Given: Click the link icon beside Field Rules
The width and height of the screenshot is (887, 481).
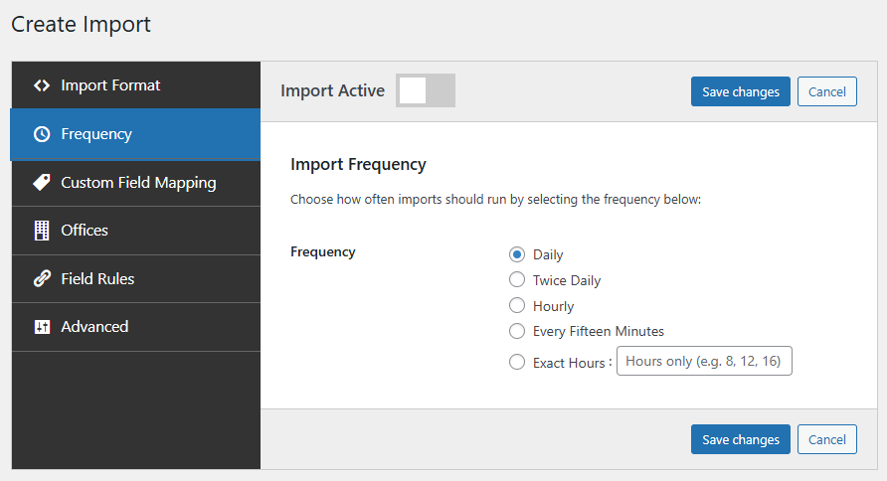Looking at the screenshot, I should click(x=41, y=279).
